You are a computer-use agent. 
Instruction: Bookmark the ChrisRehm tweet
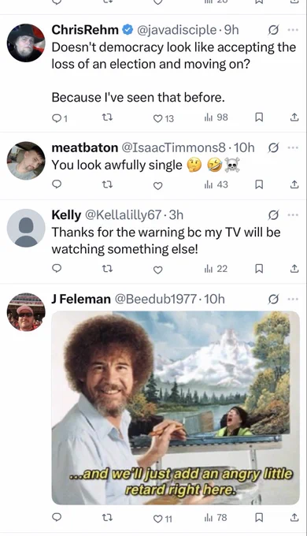coord(259,117)
